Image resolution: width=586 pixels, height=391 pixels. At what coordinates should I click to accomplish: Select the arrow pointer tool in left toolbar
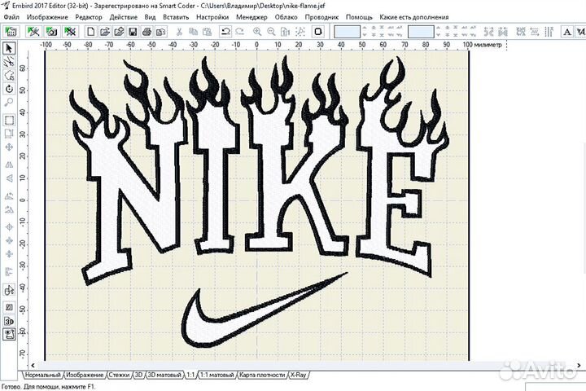click(x=9, y=48)
